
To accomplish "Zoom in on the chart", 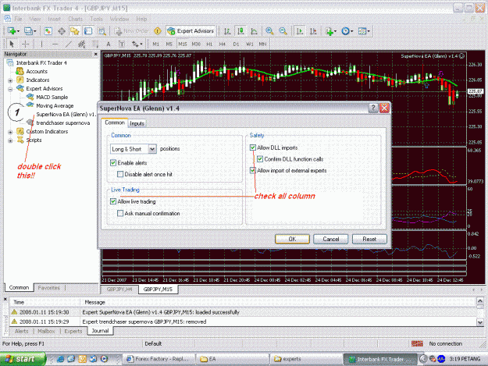I will (269, 31).
